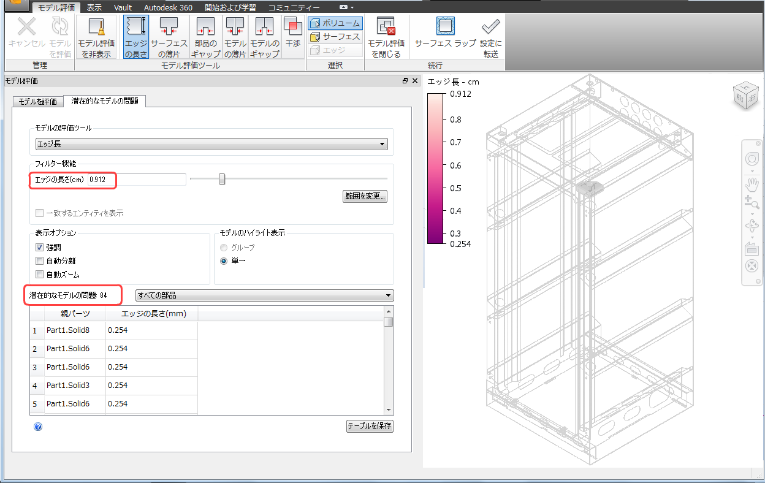765x483 pixels.
Task: Click table scrollbar down arrow
Action: click(388, 409)
